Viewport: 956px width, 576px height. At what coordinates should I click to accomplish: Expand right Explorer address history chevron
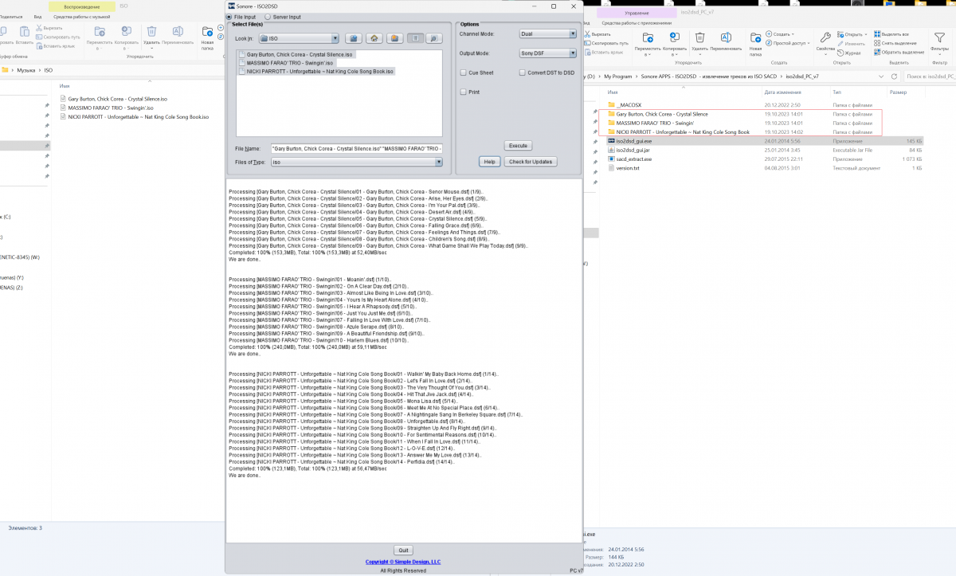coord(880,76)
